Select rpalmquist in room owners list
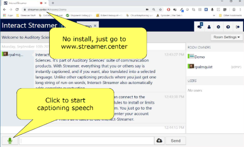 coord(203,67)
